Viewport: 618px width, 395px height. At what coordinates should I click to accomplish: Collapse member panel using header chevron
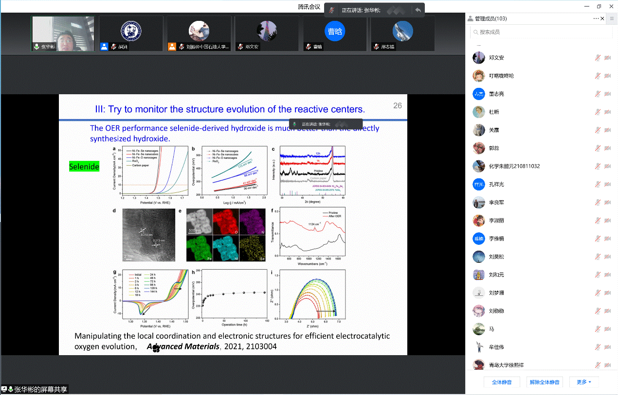click(603, 18)
